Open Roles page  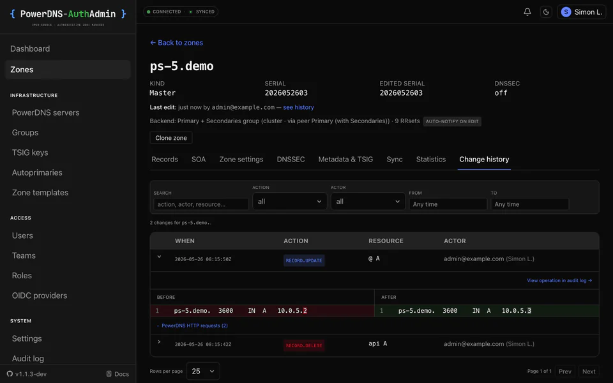click(x=22, y=276)
